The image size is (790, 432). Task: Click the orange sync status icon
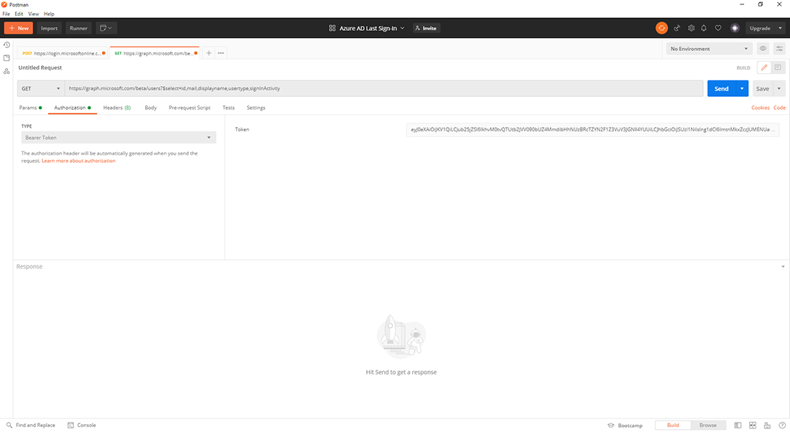coord(661,28)
